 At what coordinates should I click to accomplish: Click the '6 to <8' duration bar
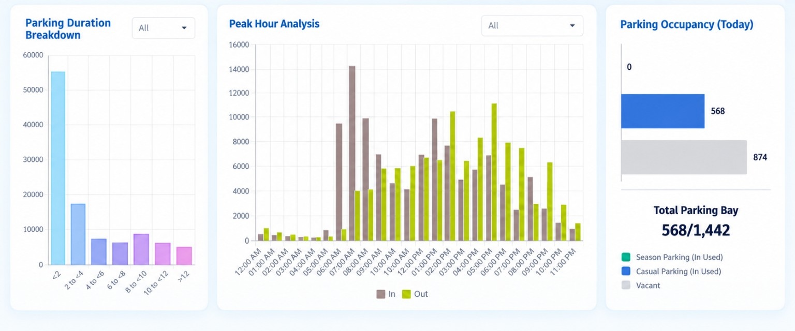click(x=120, y=253)
